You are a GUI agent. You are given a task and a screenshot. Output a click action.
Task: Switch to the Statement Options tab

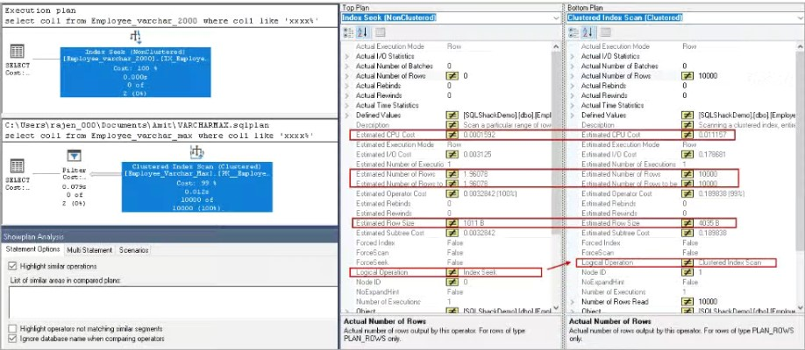(x=32, y=249)
